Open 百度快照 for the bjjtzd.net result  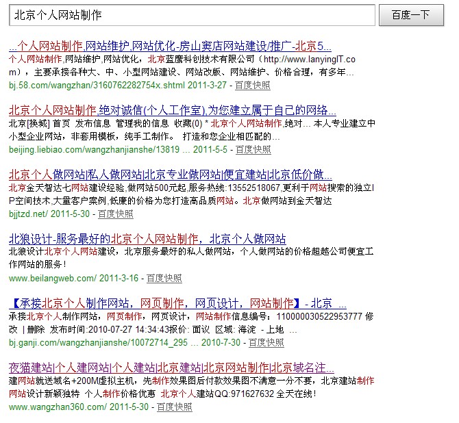[x=116, y=214]
